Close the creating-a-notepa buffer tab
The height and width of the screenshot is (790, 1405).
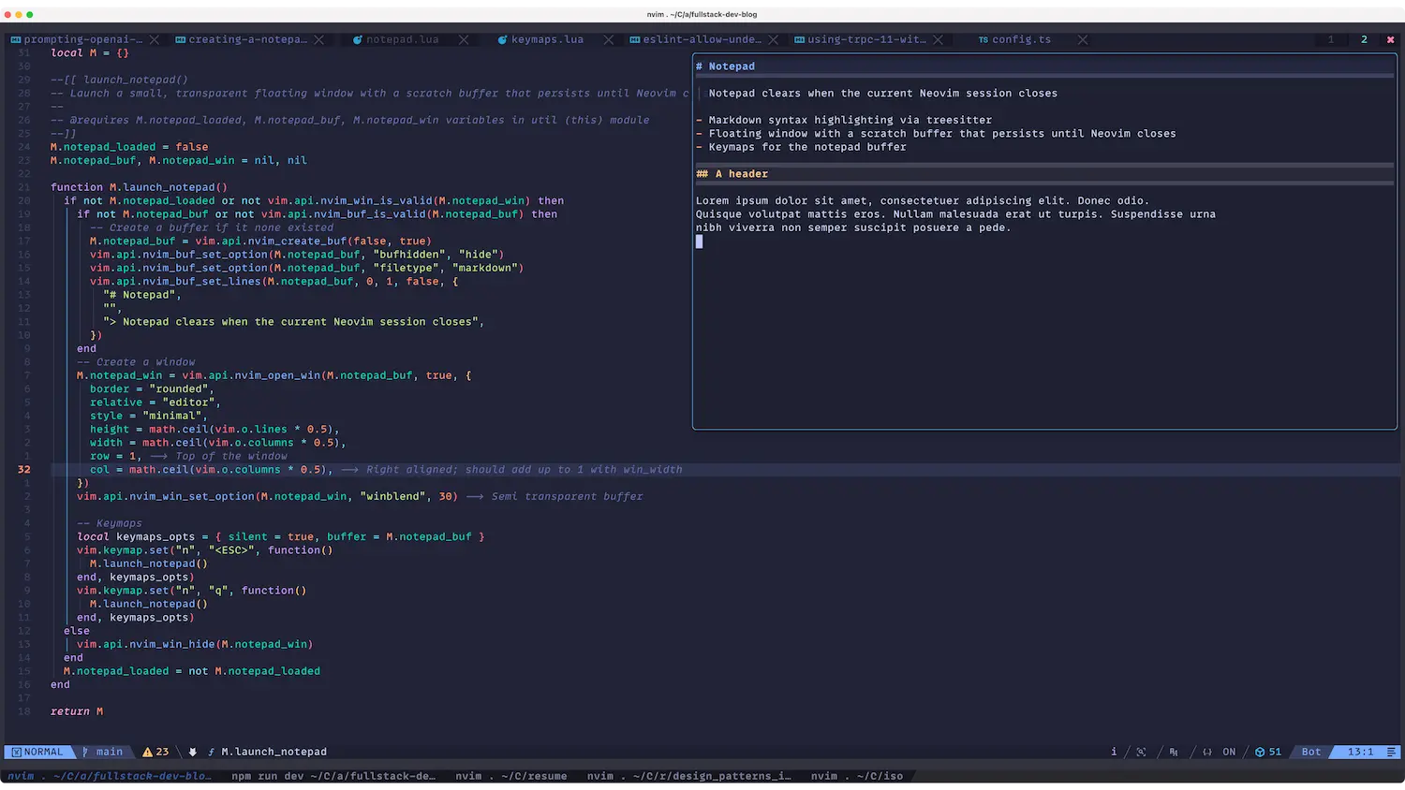point(319,40)
